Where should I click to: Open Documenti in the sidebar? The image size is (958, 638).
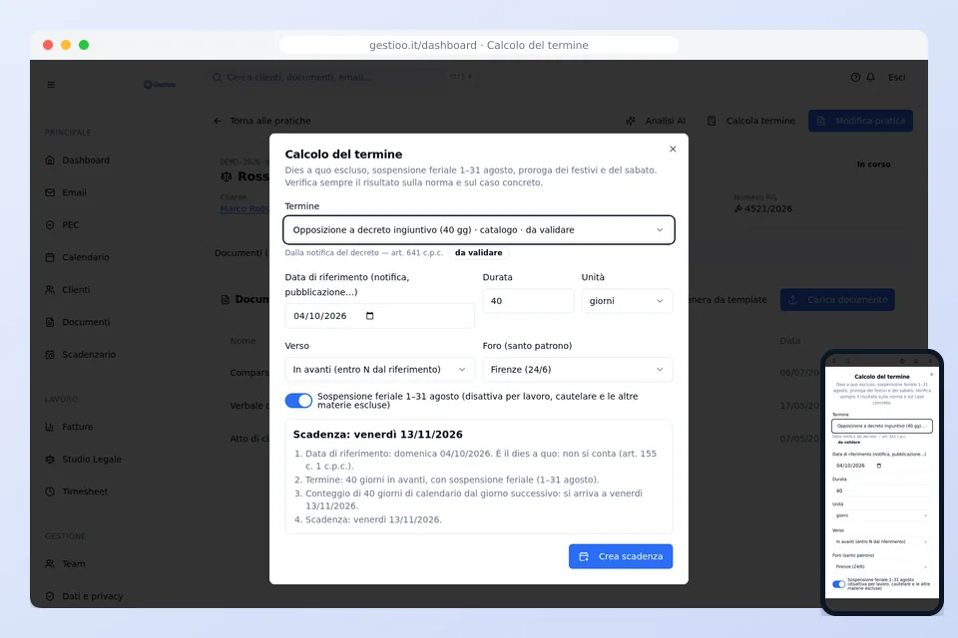[86, 322]
